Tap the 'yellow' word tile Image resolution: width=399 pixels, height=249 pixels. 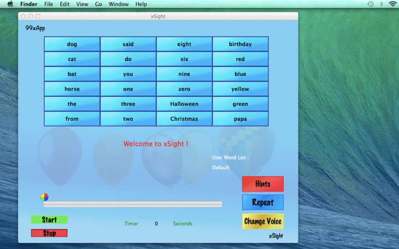click(240, 89)
